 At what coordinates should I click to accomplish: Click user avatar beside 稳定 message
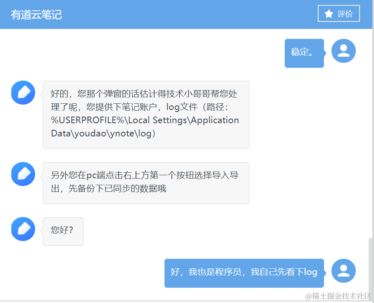click(x=343, y=51)
